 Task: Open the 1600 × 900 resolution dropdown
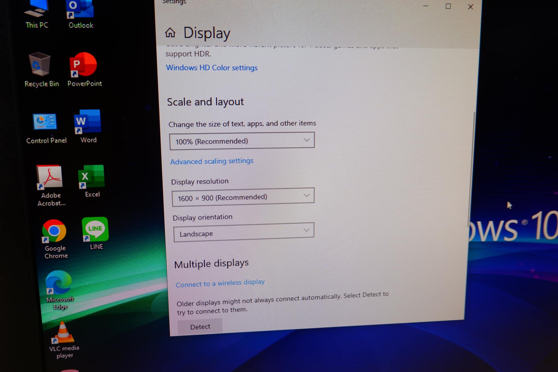pyautogui.click(x=243, y=197)
